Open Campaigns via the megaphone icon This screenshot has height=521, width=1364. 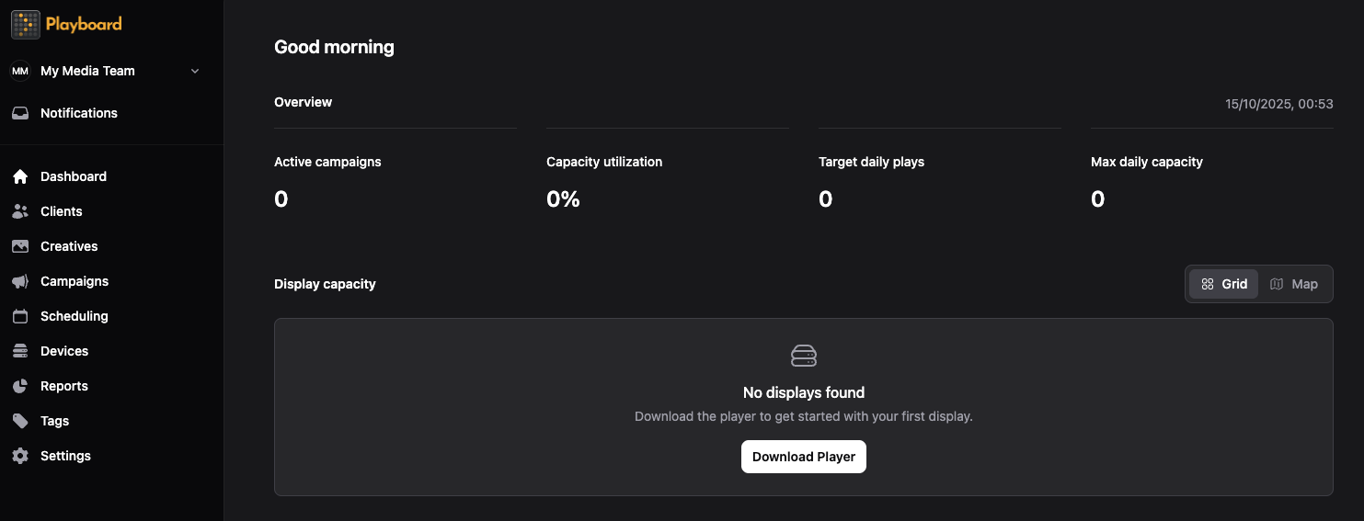[x=20, y=281]
